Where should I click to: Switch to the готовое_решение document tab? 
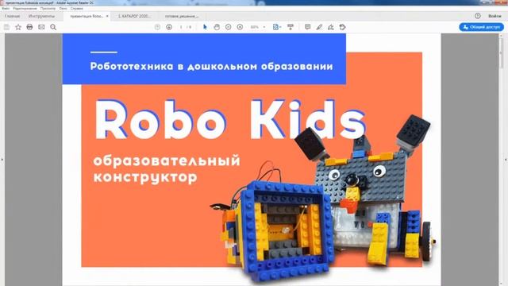click(x=182, y=16)
